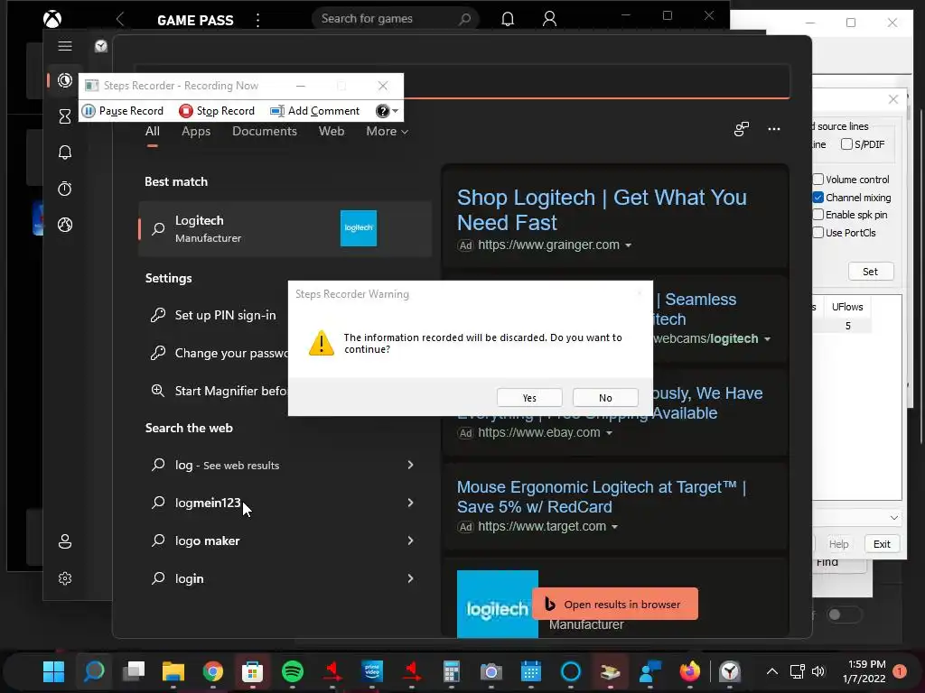The width and height of the screenshot is (925, 693).
Task: Click Yes in the Steps Recorder Warning
Action: coord(529,398)
